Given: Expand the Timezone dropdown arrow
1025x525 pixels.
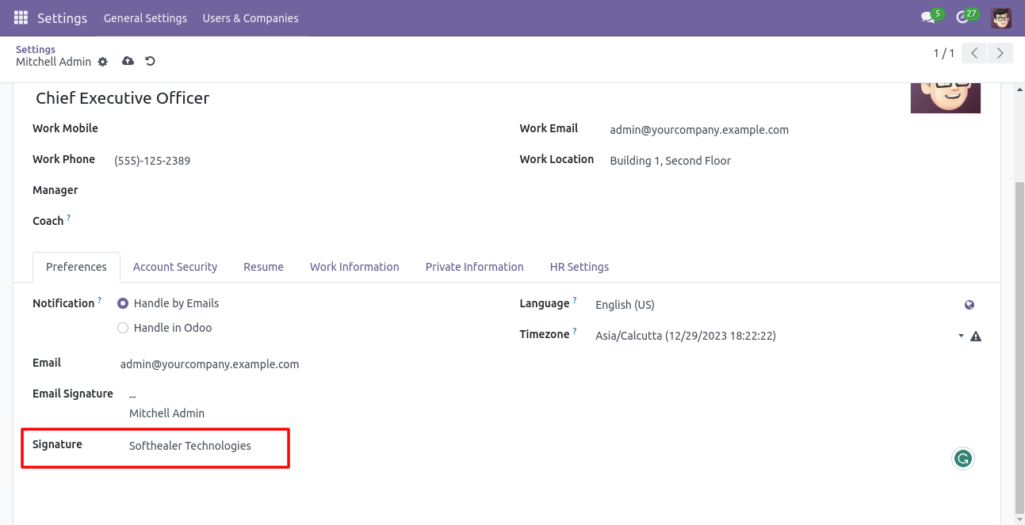Looking at the screenshot, I should pos(961,336).
